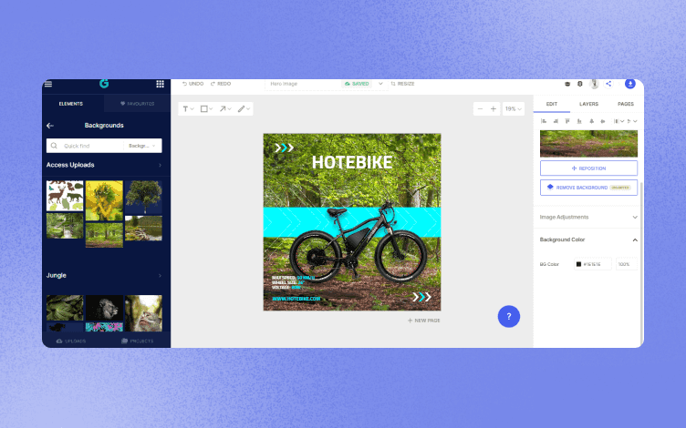Viewport: 686px width, 428px height.
Task: Center vertically align icon
Action: point(603,121)
